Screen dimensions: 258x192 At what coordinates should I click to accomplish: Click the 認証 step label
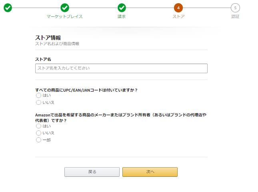click(x=235, y=17)
